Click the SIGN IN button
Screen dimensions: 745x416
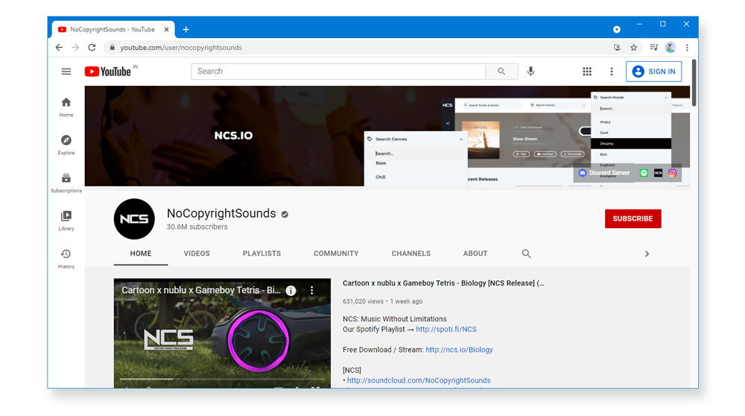pyautogui.click(x=654, y=72)
